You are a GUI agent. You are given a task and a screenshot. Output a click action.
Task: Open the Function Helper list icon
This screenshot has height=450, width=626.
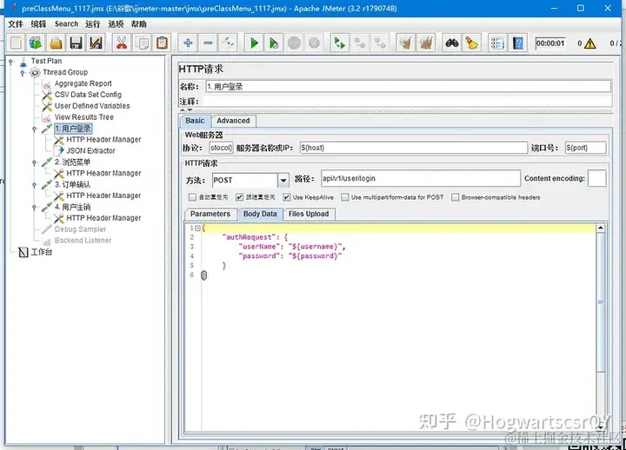point(497,43)
